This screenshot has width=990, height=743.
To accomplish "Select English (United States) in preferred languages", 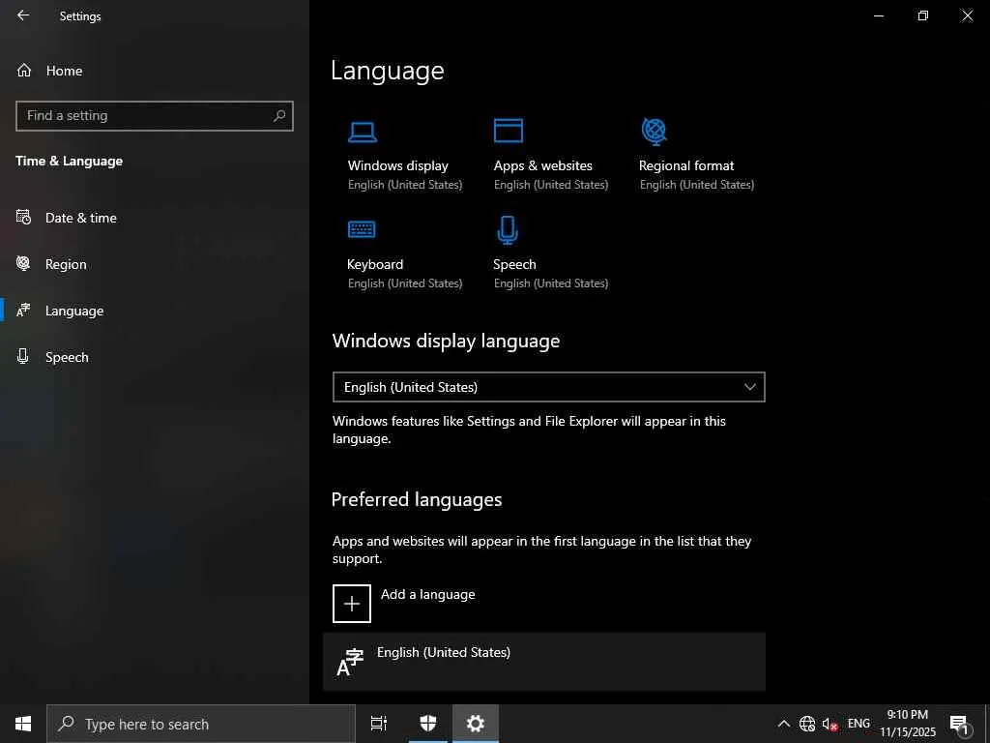I will (x=544, y=662).
